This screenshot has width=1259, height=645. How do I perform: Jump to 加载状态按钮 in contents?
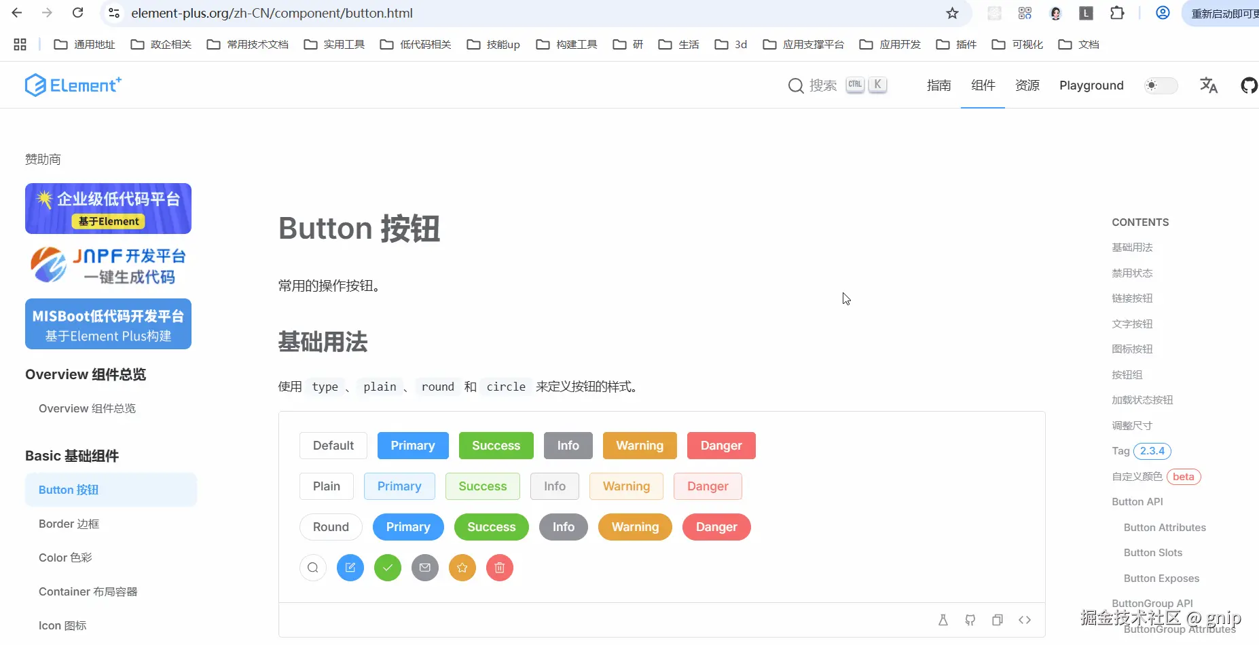[x=1142, y=400]
